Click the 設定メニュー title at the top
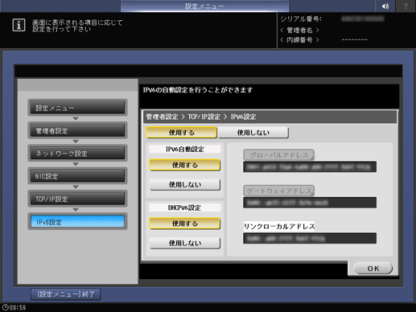The height and width of the screenshot is (312, 416). tap(204, 6)
